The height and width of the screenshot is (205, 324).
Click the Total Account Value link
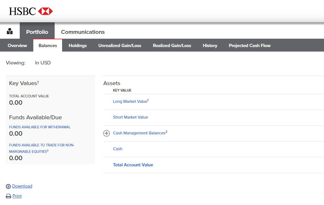pyautogui.click(x=133, y=165)
